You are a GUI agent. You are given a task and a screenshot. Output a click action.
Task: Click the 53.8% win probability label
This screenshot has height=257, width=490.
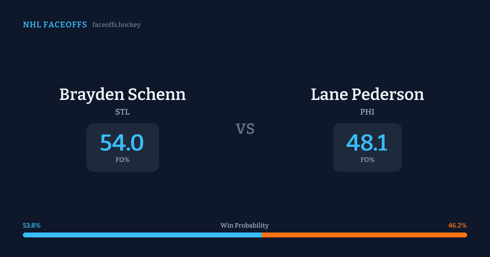pos(32,226)
